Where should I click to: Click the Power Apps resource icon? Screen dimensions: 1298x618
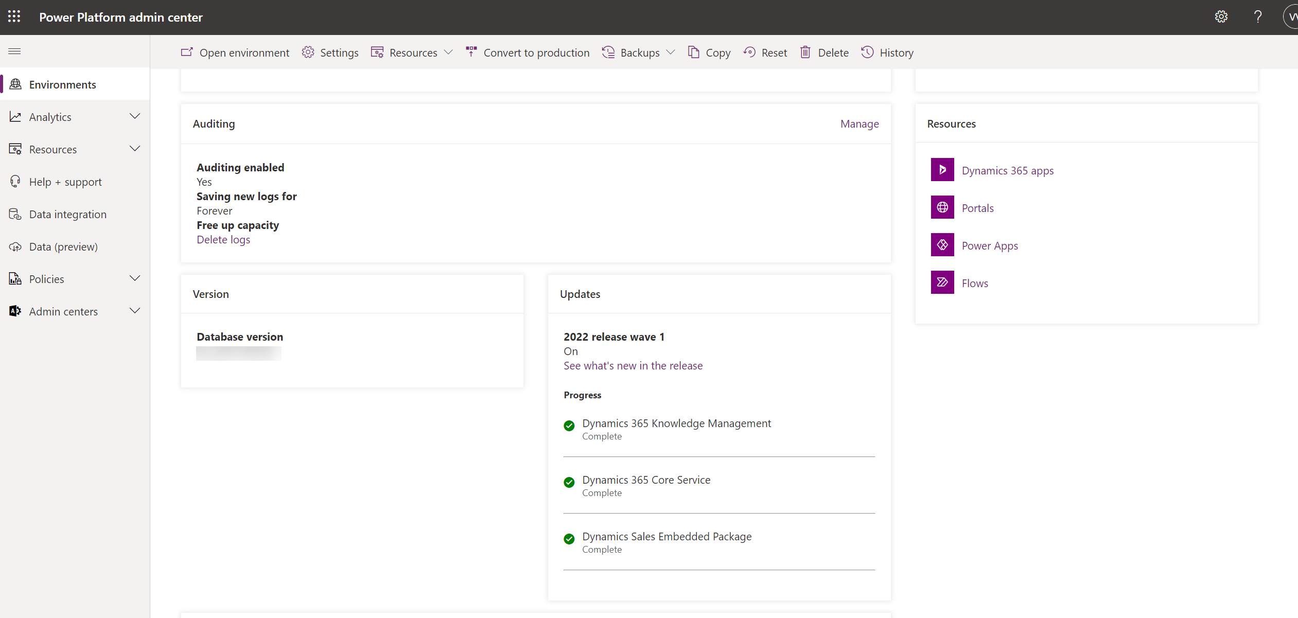coord(942,245)
